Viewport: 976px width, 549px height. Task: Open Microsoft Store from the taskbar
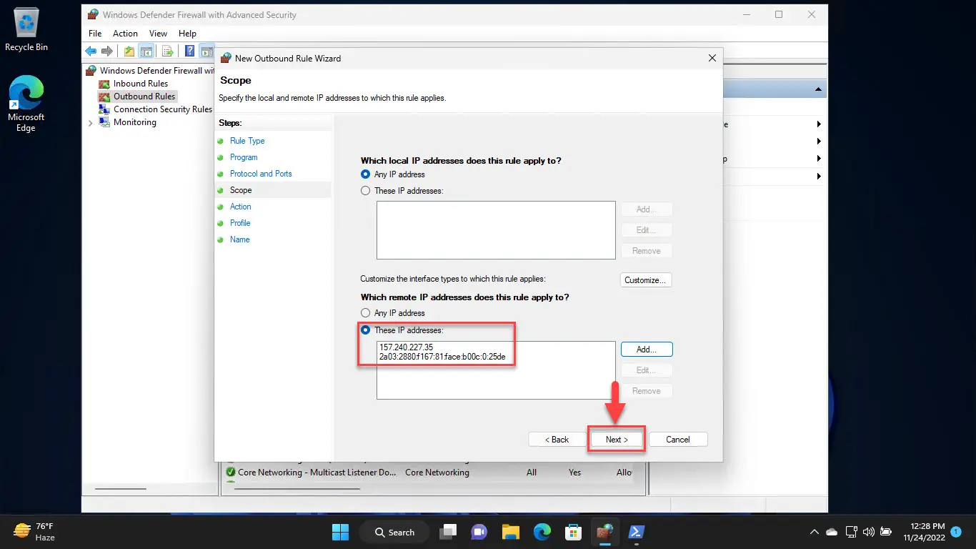573,532
